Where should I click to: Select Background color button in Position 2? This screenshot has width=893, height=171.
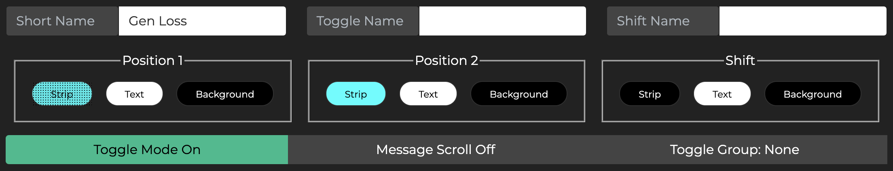point(518,94)
